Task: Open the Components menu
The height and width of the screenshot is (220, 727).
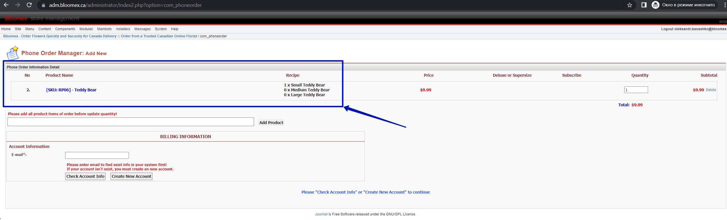Action: coord(65,29)
